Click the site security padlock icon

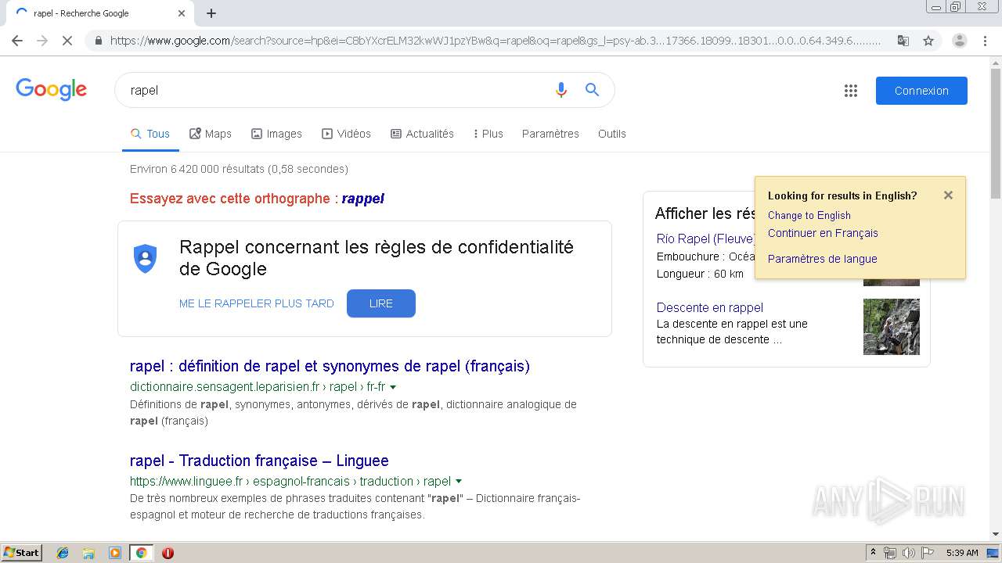point(98,41)
